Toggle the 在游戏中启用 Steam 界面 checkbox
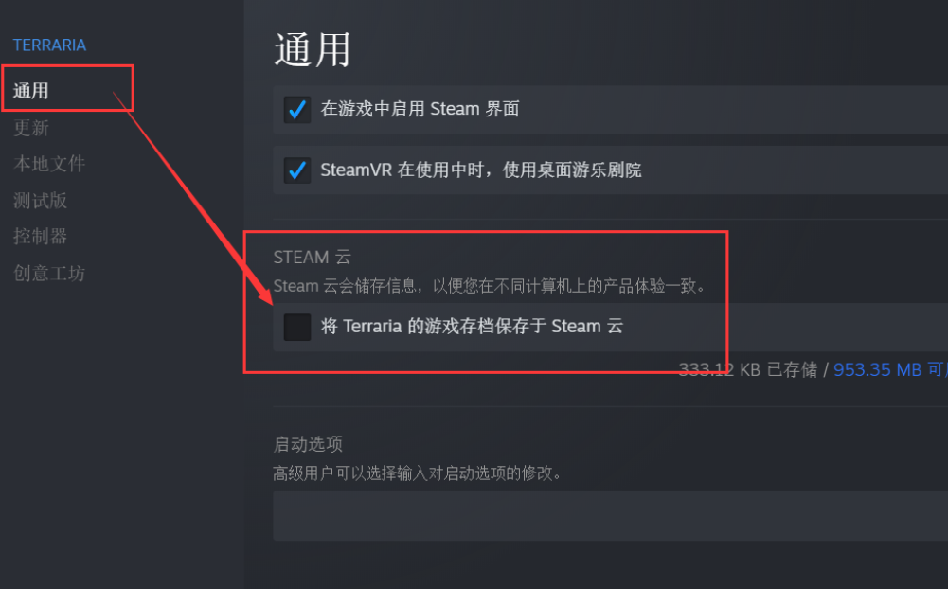948x589 pixels. click(x=296, y=110)
